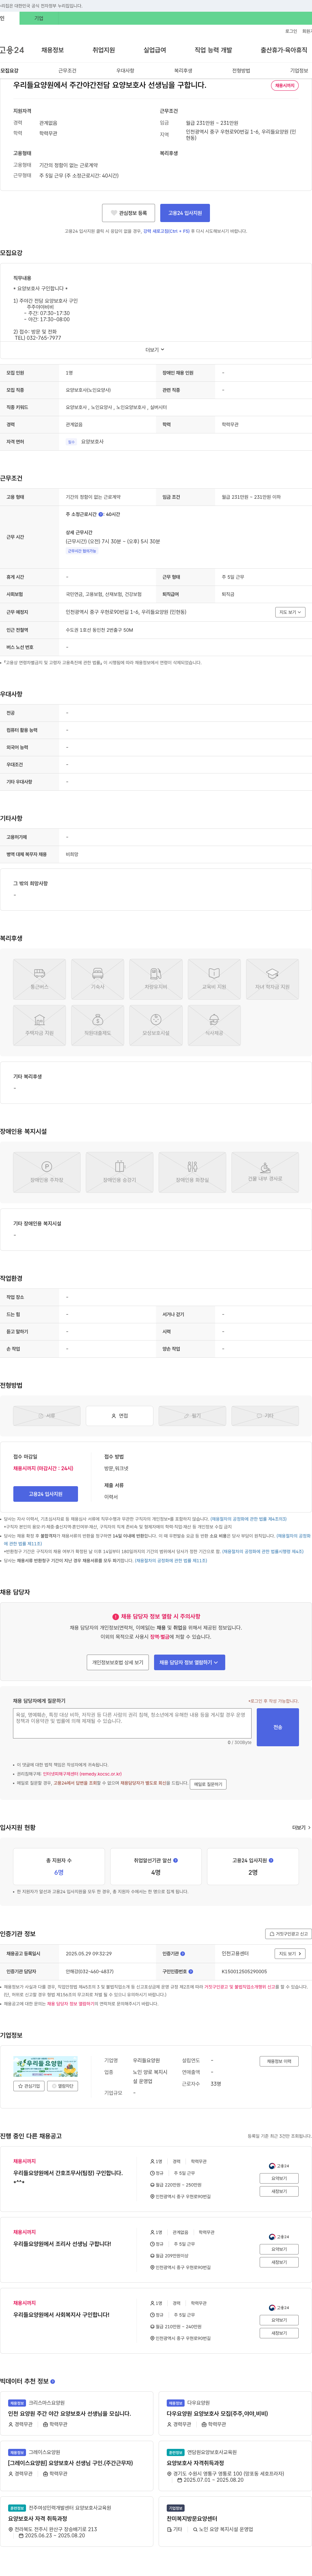312x2576 pixels.
Task: Click 거짓구인광고 신고 button
Action: point(288,1934)
